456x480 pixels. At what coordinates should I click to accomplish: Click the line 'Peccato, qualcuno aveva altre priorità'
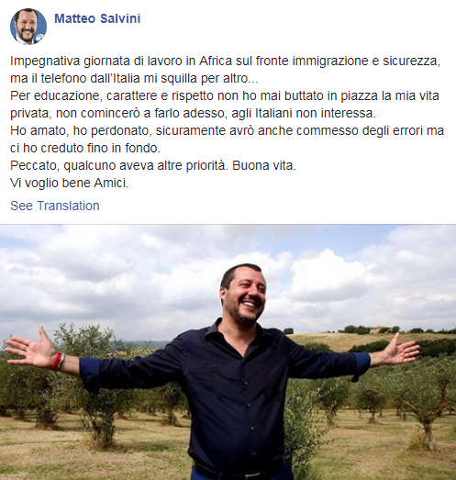coord(119,165)
